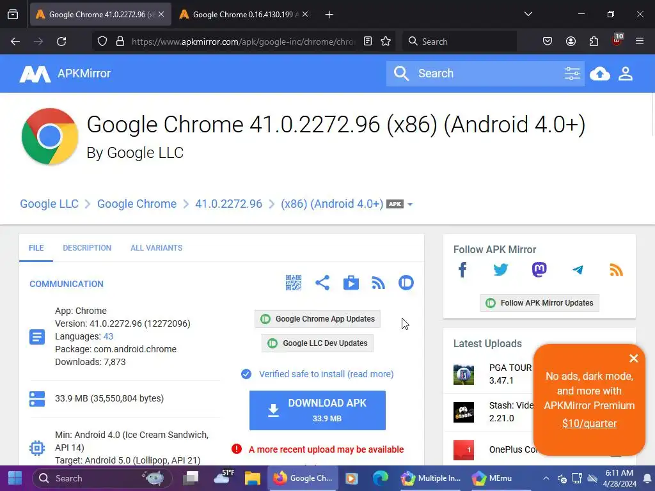
Task: Show hidden icons in system tray
Action: click(546, 478)
